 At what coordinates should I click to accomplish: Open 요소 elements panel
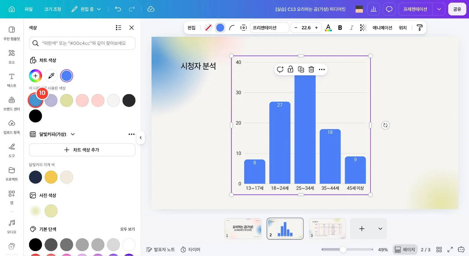click(12, 57)
